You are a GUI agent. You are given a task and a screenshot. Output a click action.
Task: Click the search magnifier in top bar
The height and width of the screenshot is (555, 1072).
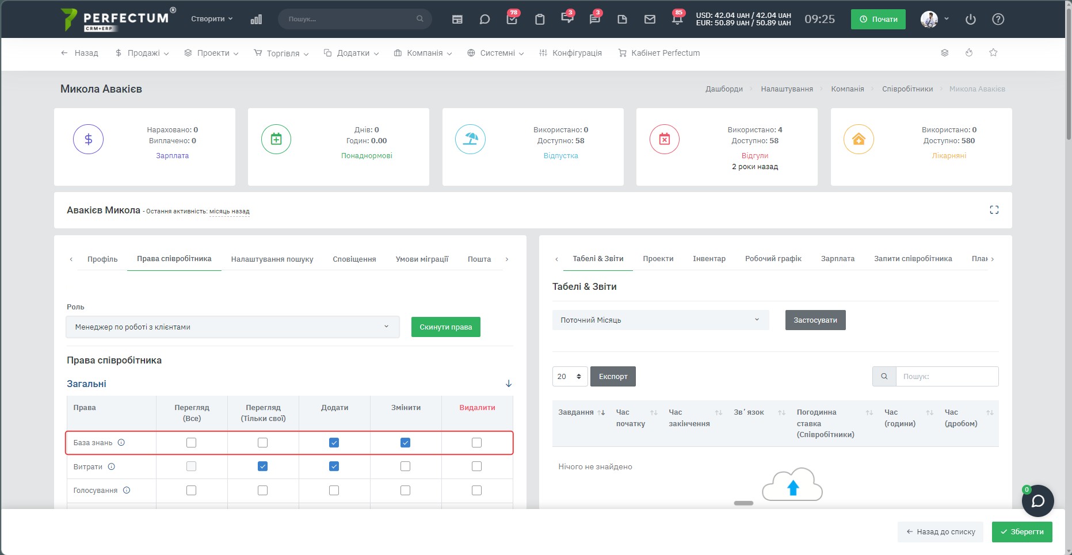(420, 19)
